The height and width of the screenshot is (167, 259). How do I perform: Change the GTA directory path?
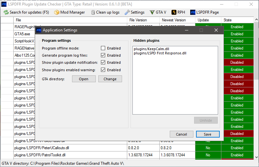click(x=110, y=79)
